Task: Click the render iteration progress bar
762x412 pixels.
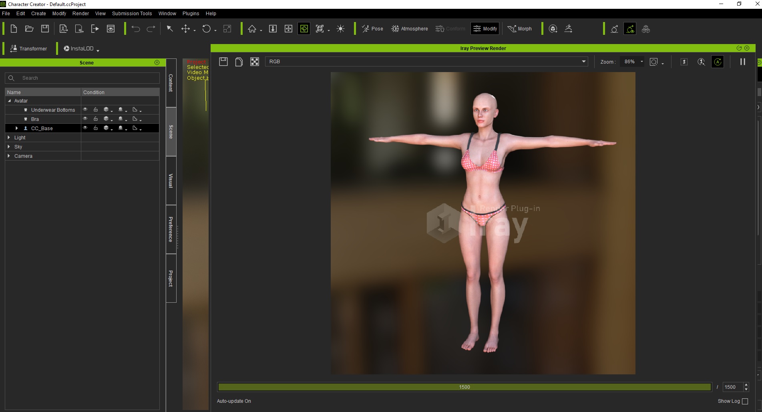Action: point(464,387)
